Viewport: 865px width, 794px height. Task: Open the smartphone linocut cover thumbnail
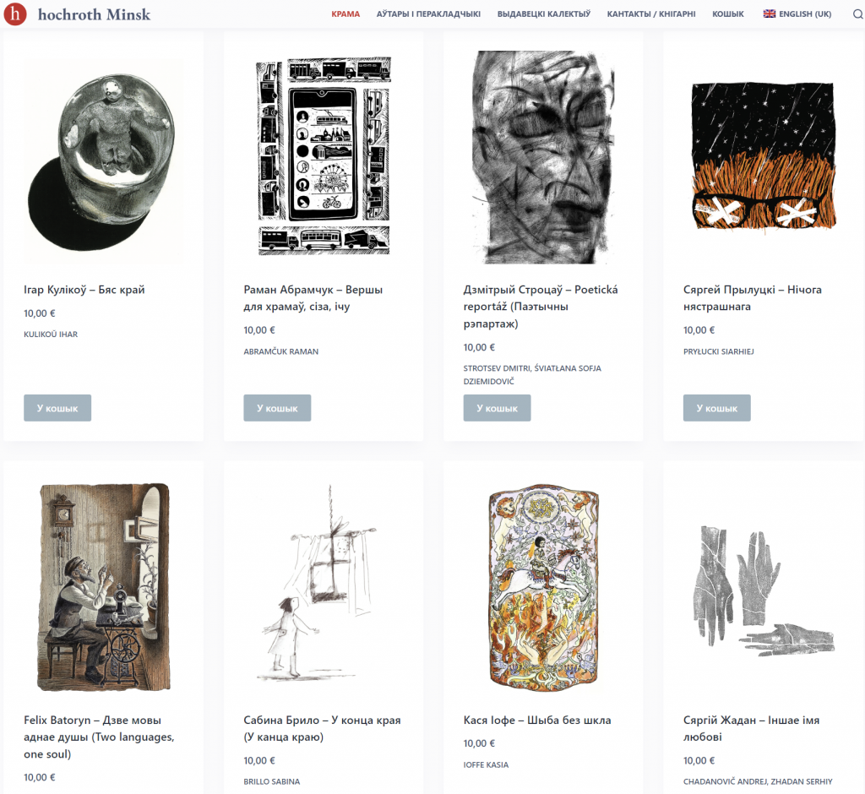click(x=324, y=157)
